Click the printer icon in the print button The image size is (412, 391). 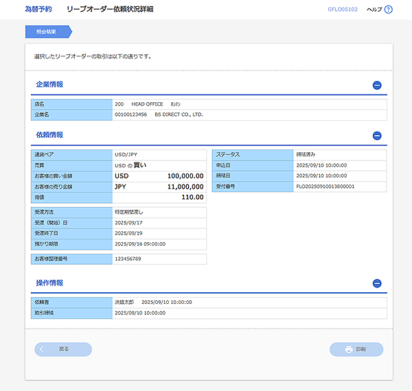click(x=349, y=349)
